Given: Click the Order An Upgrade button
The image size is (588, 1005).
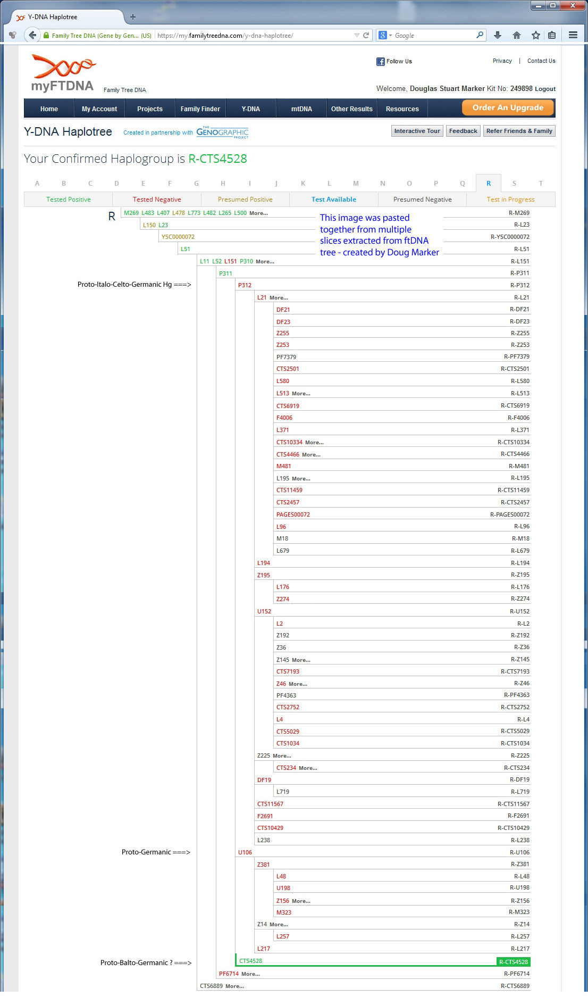Looking at the screenshot, I should pos(508,107).
